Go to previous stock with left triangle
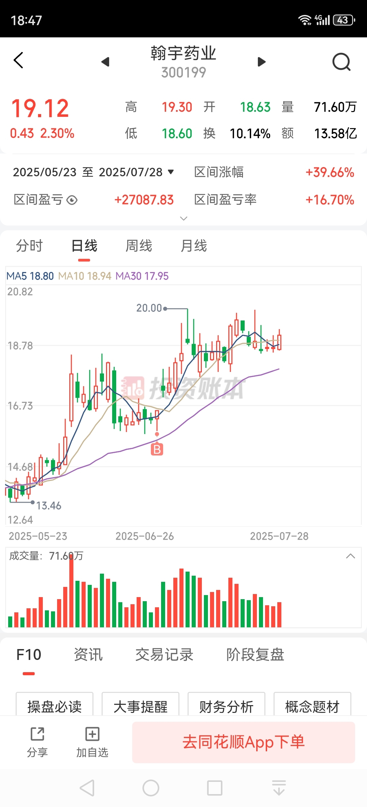Viewport: 367px width, 807px height. pos(106,62)
